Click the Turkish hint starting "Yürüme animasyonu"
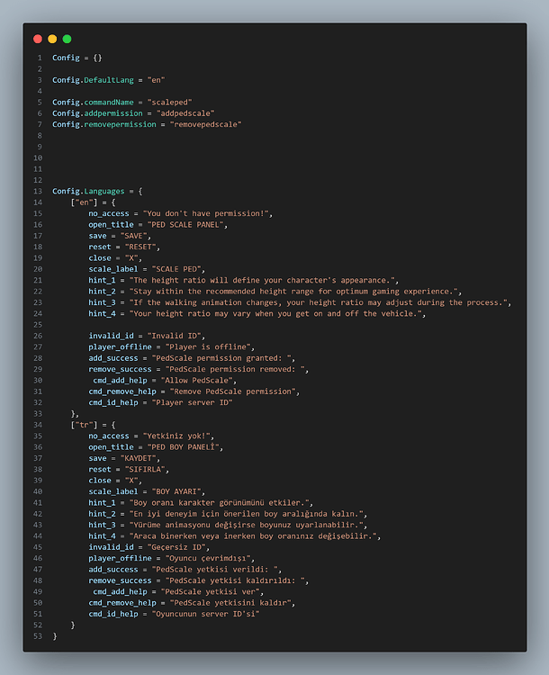 (x=247, y=526)
